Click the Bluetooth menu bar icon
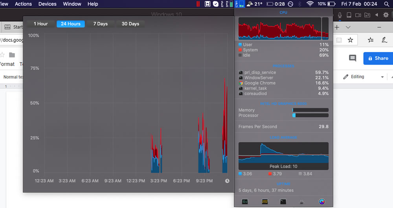Image resolution: width=393 pixels, height=208 pixels. pos(299,4)
